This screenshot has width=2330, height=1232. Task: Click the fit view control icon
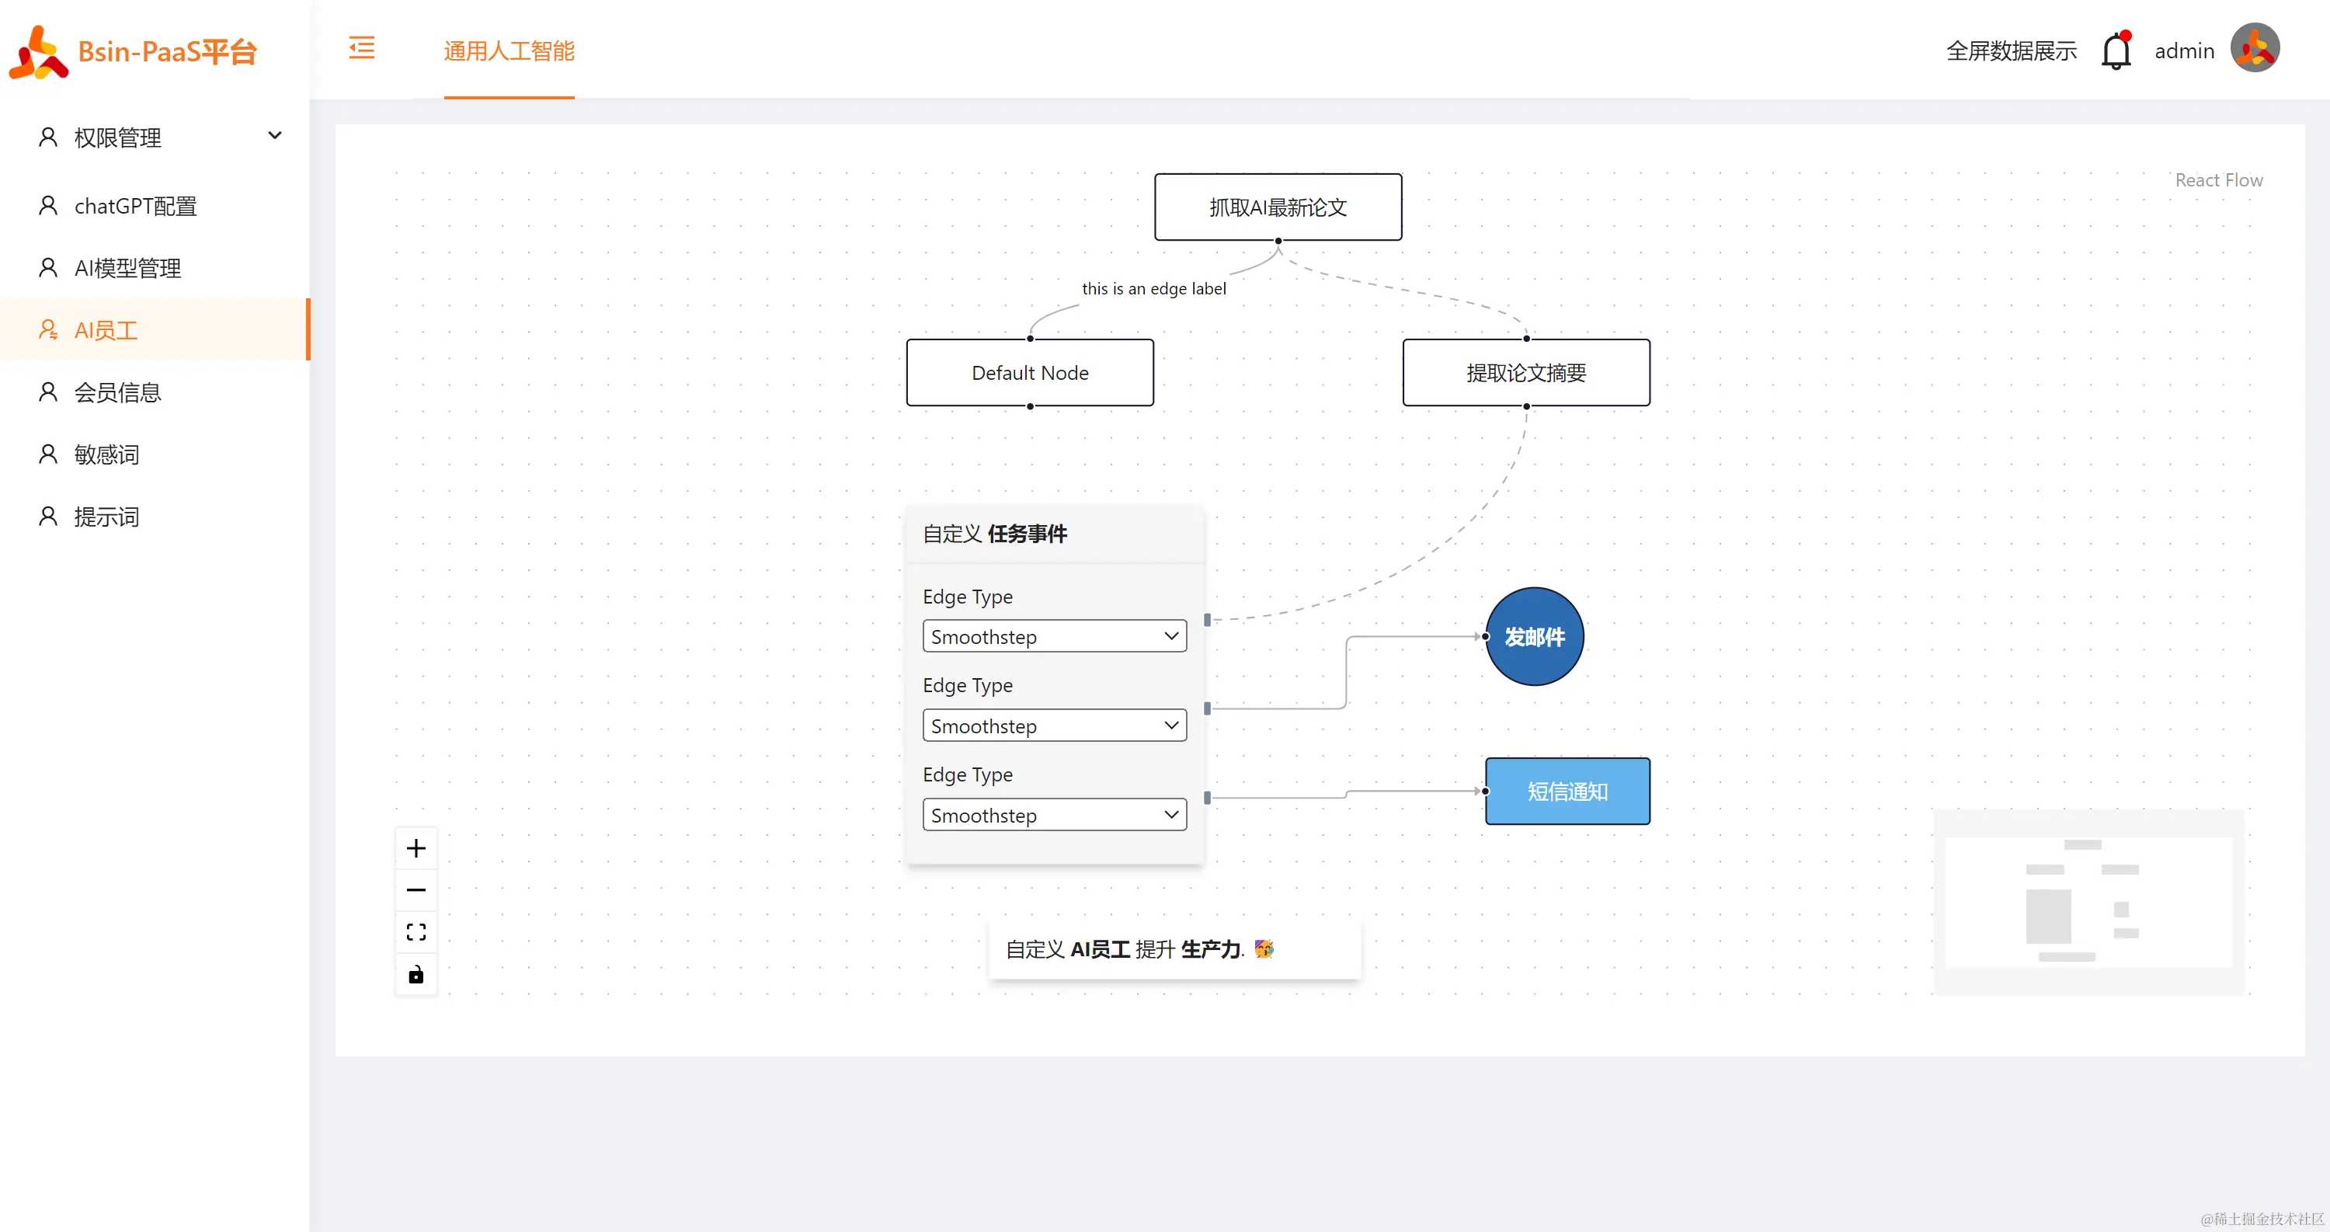pyautogui.click(x=416, y=933)
